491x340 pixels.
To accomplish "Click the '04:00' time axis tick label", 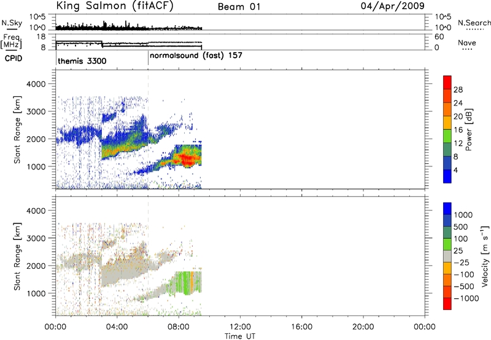I will (x=117, y=327).
